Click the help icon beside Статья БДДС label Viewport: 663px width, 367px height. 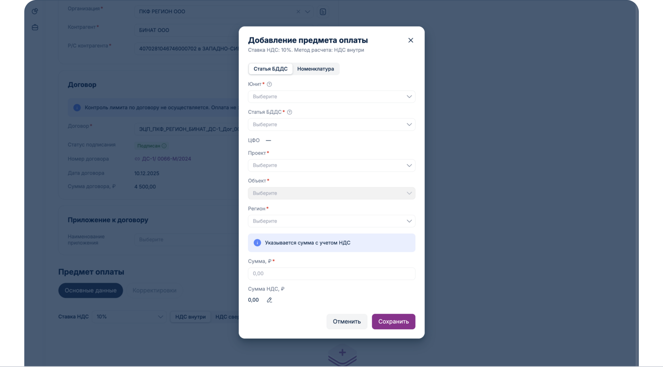290,112
